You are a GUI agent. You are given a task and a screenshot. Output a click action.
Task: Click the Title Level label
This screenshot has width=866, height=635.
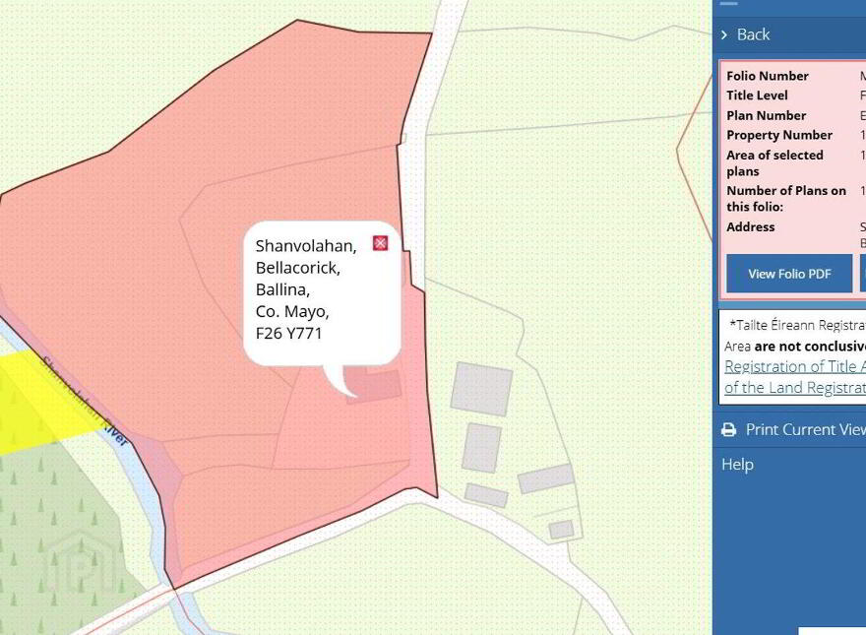[x=757, y=95]
